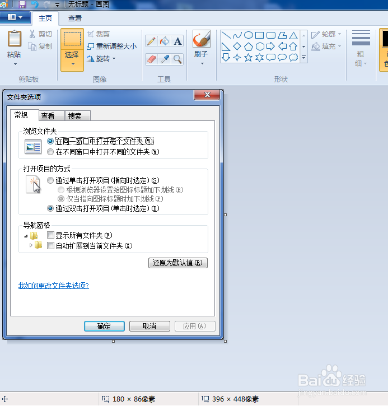Click the Resize (重新调整大小) button
The image size is (388, 406).
(x=111, y=46)
